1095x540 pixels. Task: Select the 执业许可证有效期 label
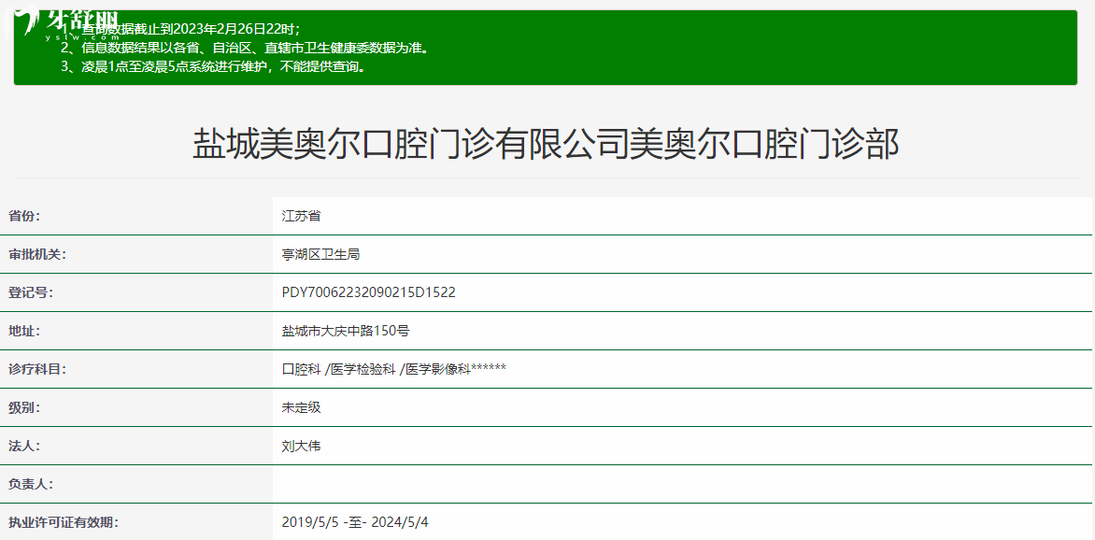[63, 522]
